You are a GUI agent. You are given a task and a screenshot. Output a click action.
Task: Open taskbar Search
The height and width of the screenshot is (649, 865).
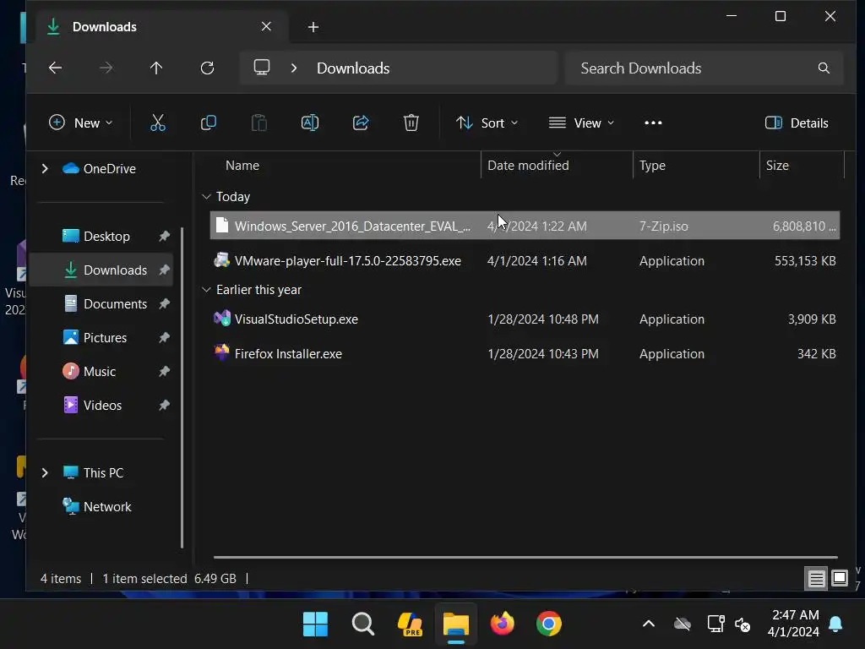[363, 624]
